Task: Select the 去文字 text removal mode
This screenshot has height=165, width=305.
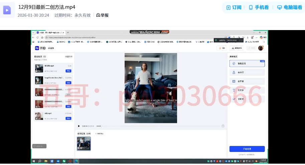Action: (247, 90)
